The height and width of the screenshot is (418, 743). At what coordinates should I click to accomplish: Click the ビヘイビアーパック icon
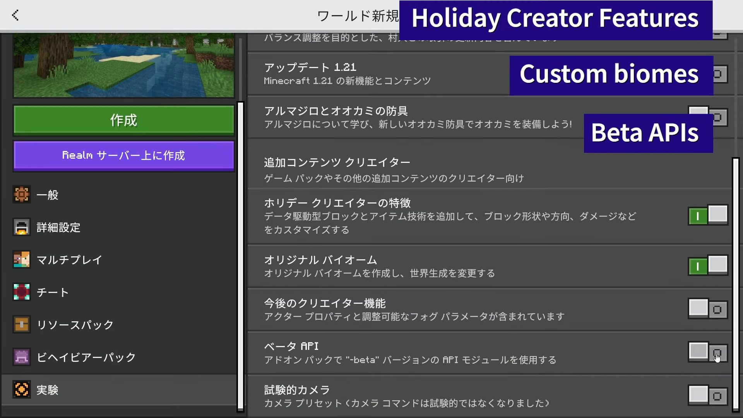click(x=22, y=357)
